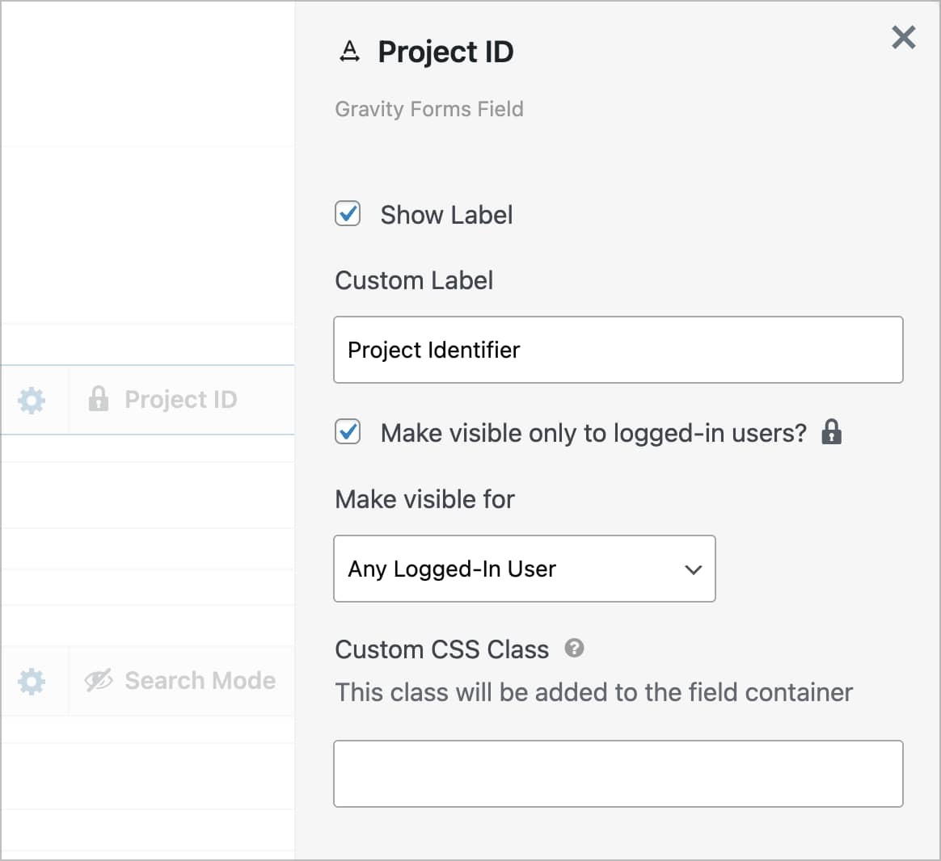Click the Custom Label text input

click(x=618, y=350)
